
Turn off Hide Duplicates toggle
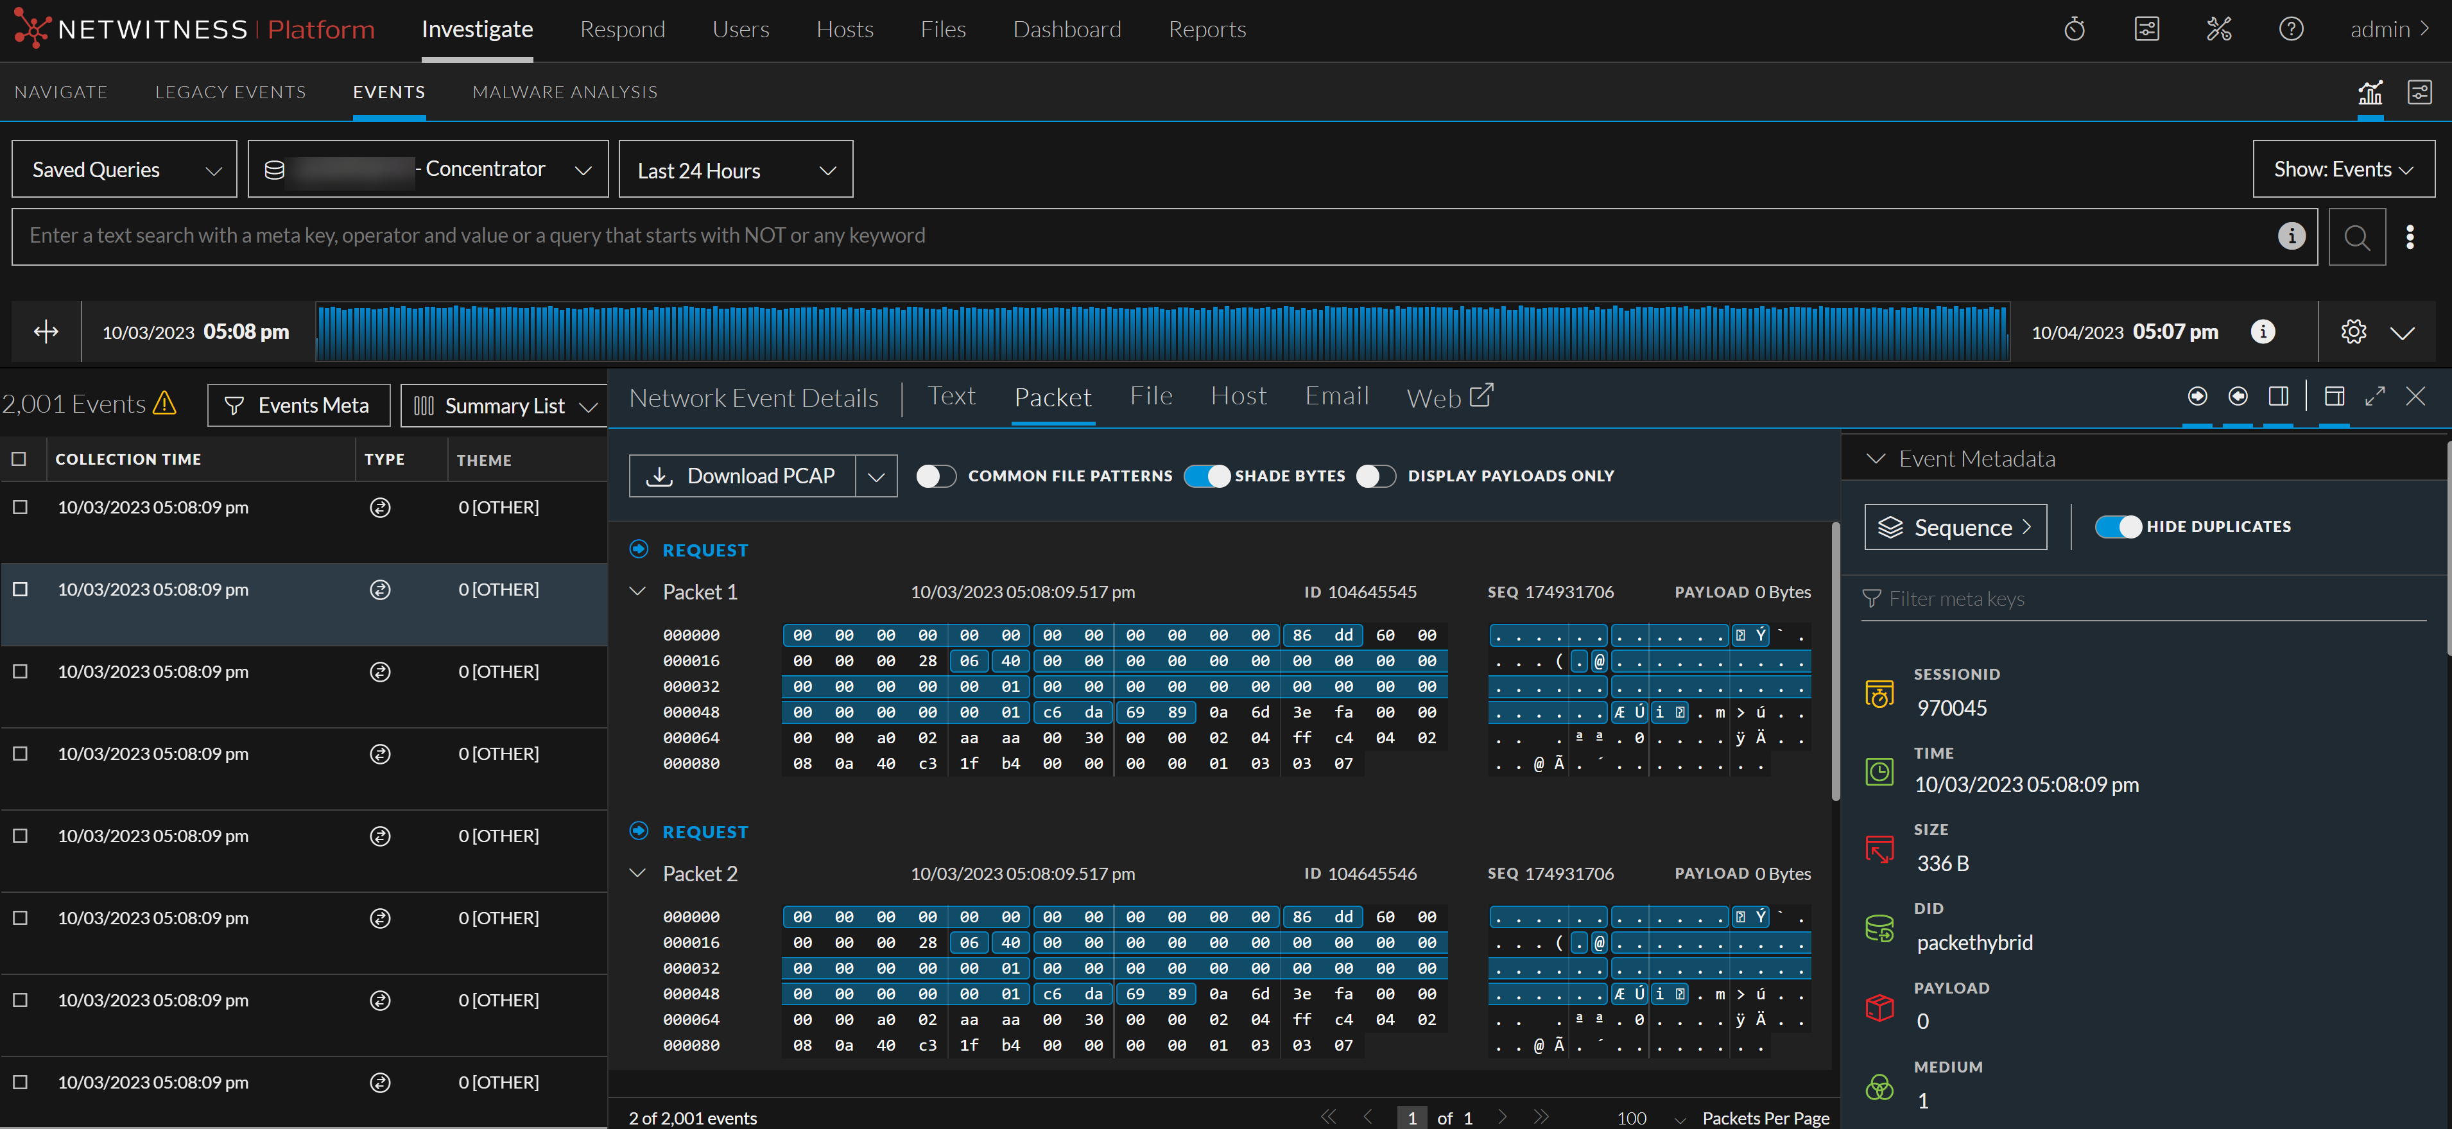tap(2118, 526)
